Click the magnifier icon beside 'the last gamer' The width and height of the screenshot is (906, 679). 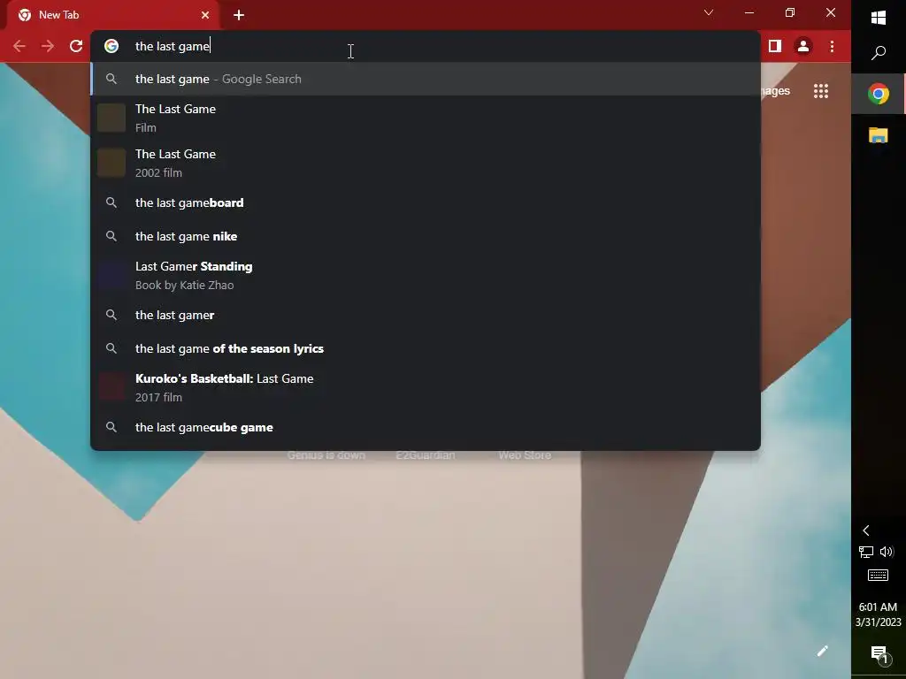(111, 316)
